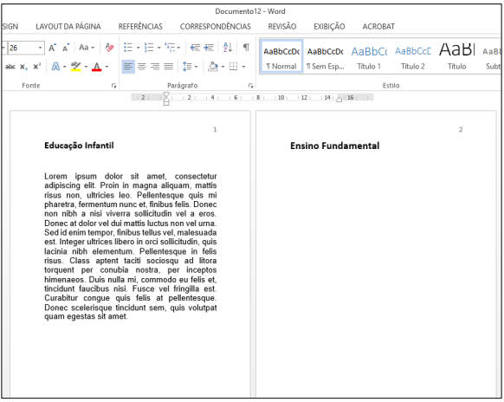Click the right indent marker on ruler

click(339, 100)
